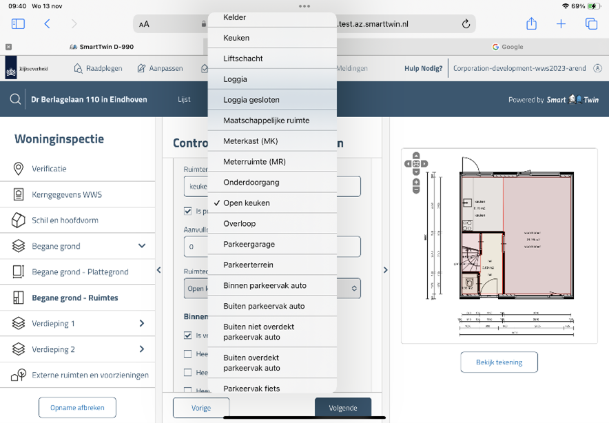This screenshot has height=423, width=609.
Task: Tap the Safari share icon
Action: coord(531,24)
